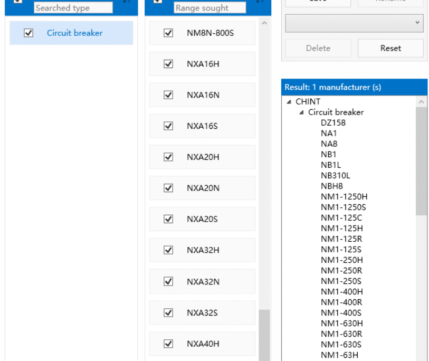Click the NM1-125S result entry
The width and height of the screenshot is (429, 361).
point(341,249)
